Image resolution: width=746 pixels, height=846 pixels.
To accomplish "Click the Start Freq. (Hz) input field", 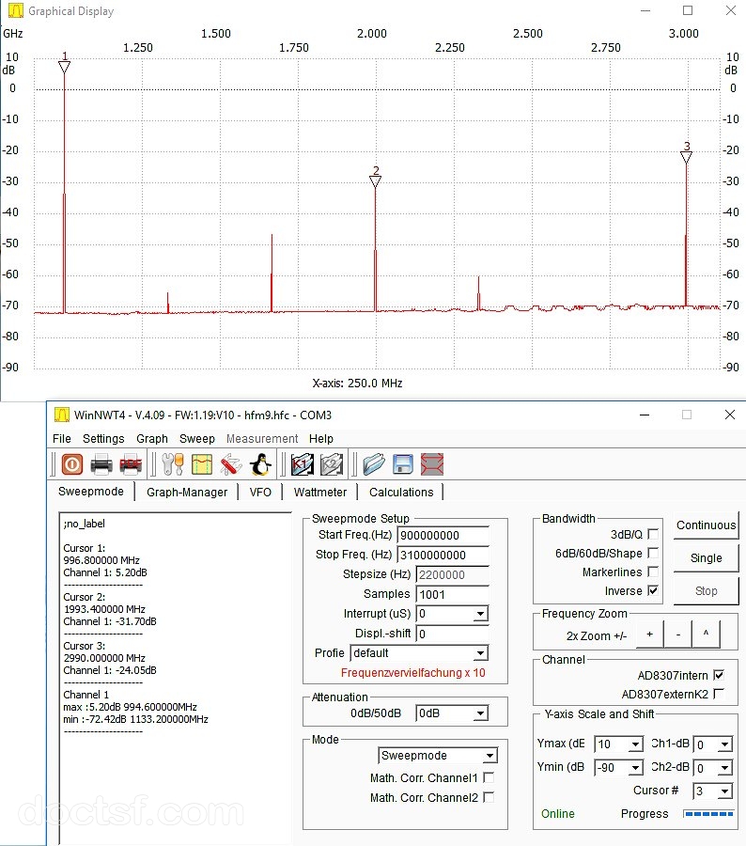I will click(x=443, y=535).
